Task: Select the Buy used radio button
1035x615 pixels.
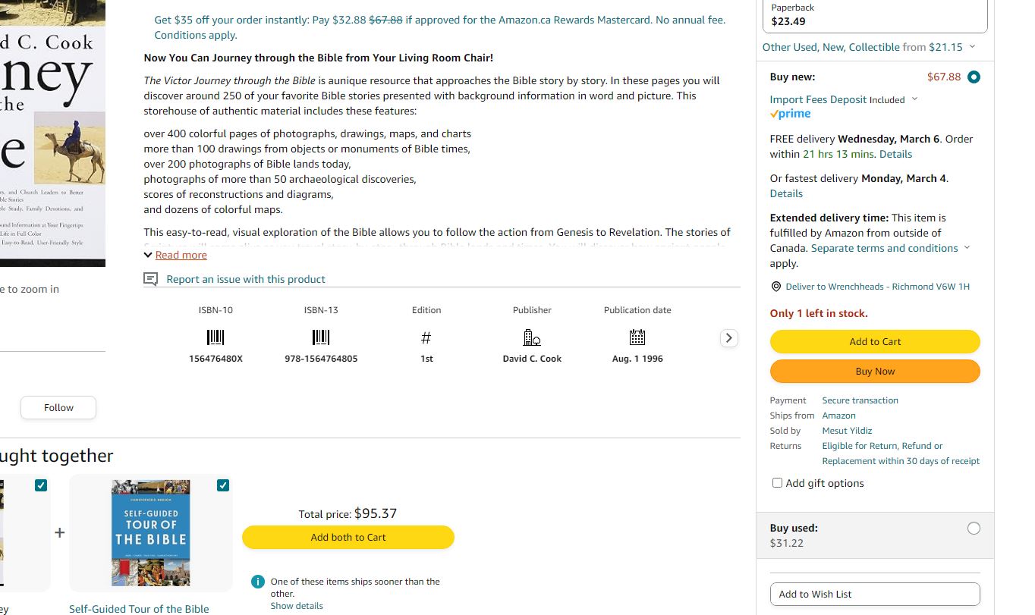Action: [974, 529]
